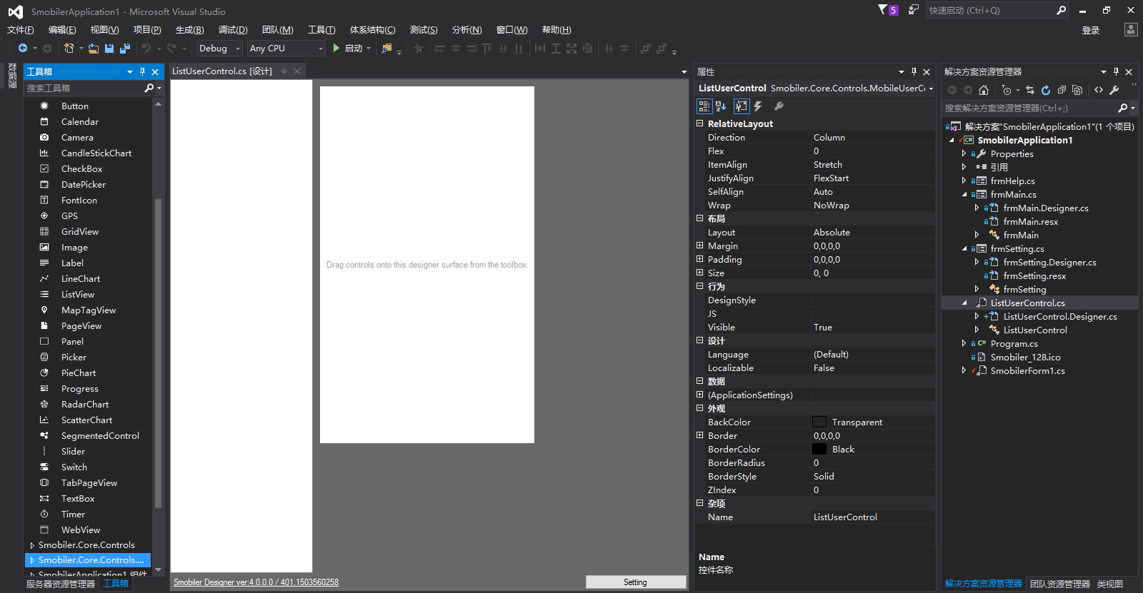Expand the Border property
This screenshot has height=593, width=1143.
[x=700, y=435]
